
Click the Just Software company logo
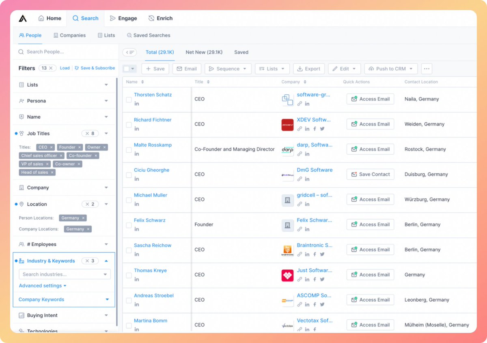click(x=287, y=275)
